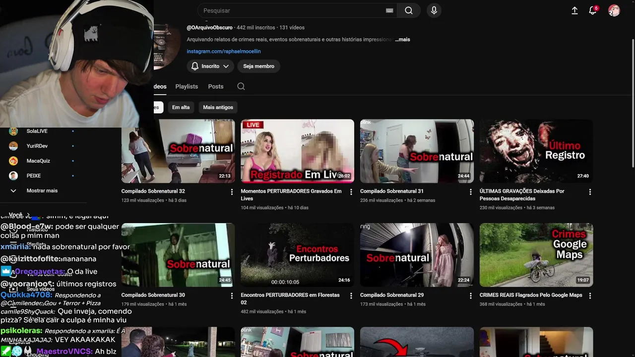The width and height of the screenshot is (635, 357).
Task: Play the Crimes Google Maps thumbnail
Action: 536,255
